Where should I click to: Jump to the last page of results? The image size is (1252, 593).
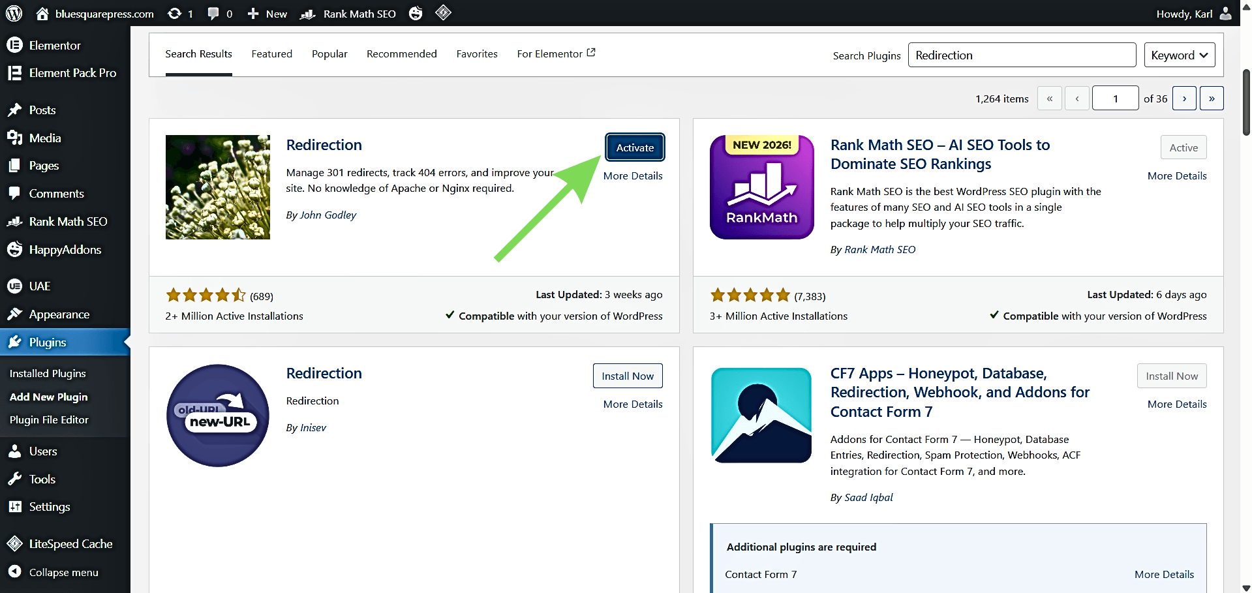click(x=1212, y=99)
